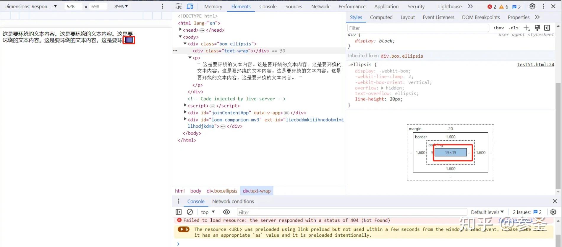
Task: Open device toolbar more options menu
Action: coord(162,6)
